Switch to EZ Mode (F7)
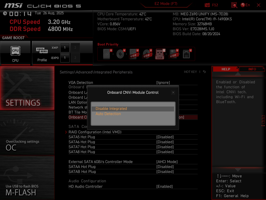 [x=166, y=4]
